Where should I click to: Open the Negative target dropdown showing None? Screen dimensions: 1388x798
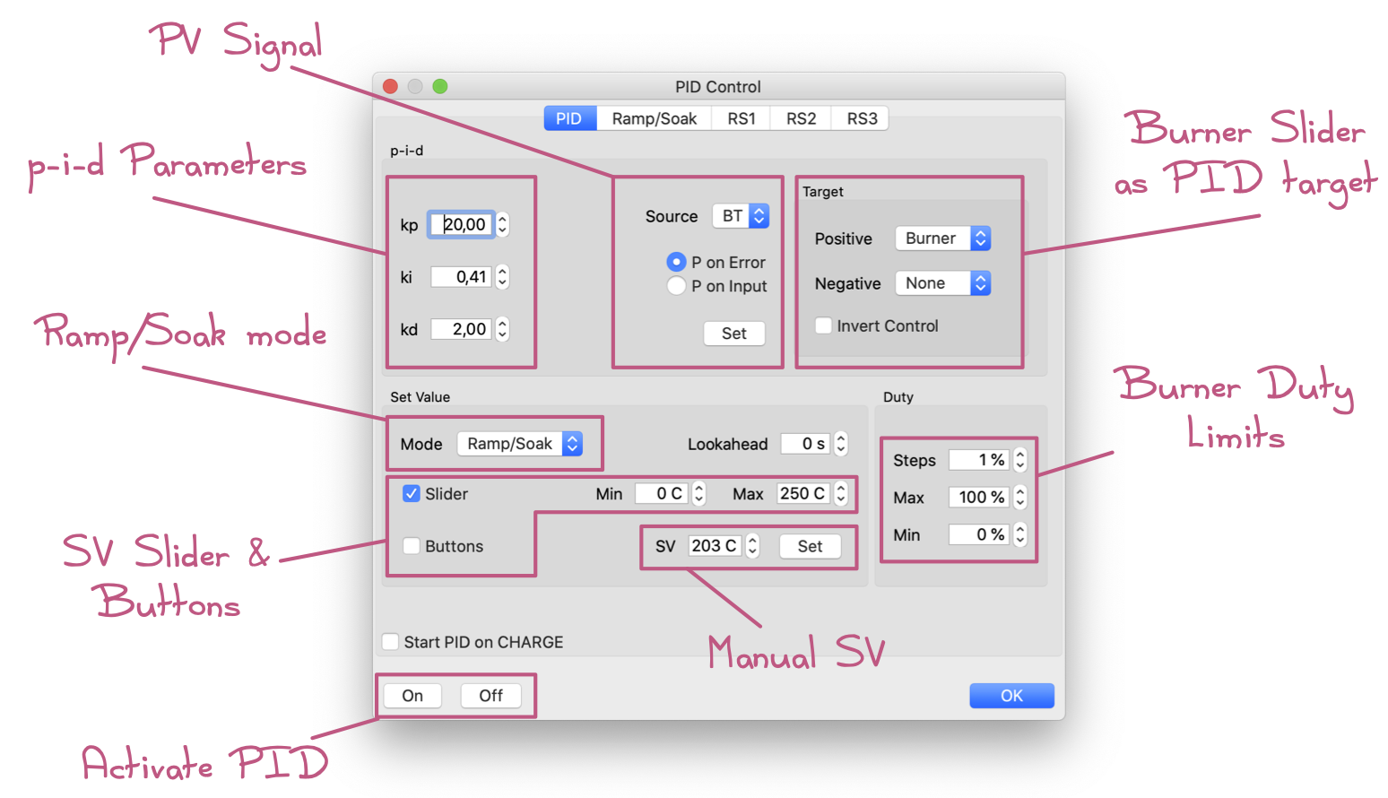click(942, 282)
